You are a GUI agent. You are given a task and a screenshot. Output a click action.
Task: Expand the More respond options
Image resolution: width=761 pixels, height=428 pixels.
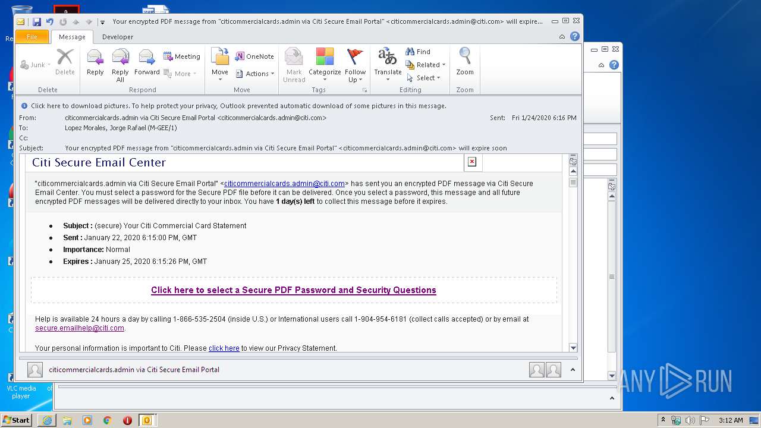[181, 74]
